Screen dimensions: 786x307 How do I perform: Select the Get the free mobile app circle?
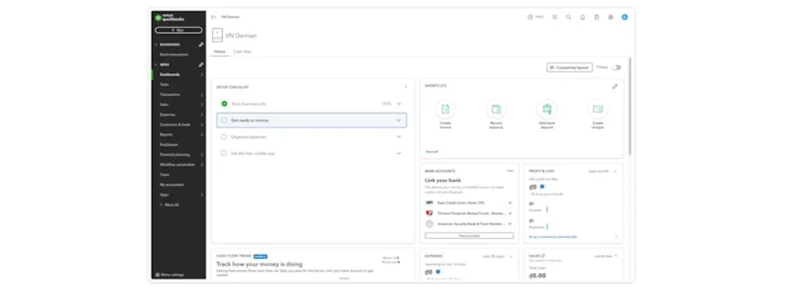pos(224,153)
